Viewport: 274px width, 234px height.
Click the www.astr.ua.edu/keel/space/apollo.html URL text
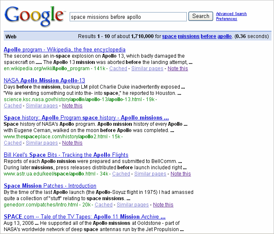click(x=50, y=174)
